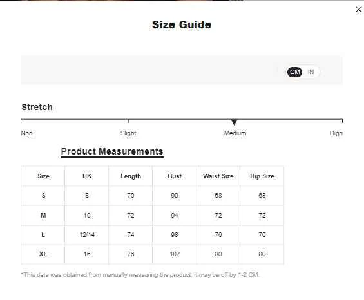Image resolution: width=364 pixels, height=300 pixels.
Task: Click the 102 bust measurement cell
Action: (175, 254)
